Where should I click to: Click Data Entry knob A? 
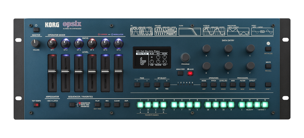pyautogui.click(x=206, y=48)
